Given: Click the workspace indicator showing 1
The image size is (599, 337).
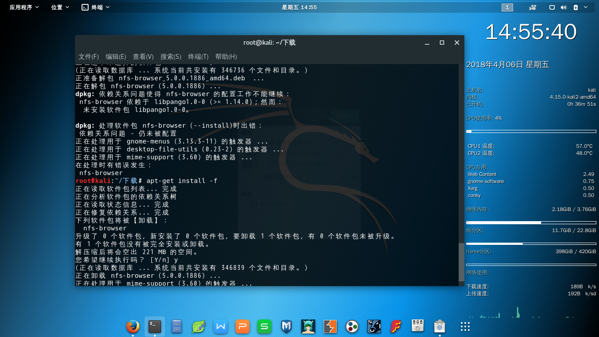Looking at the screenshot, I should [x=507, y=7].
